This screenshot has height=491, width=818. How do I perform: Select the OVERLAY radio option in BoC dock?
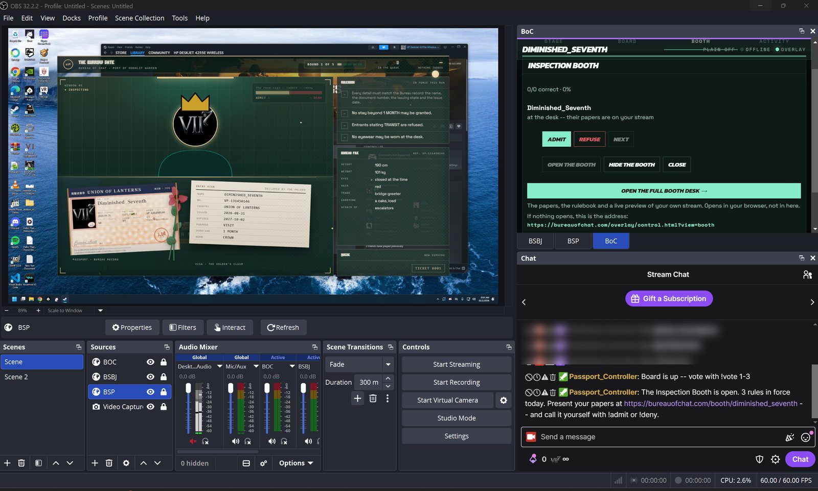tap(790, 50)
